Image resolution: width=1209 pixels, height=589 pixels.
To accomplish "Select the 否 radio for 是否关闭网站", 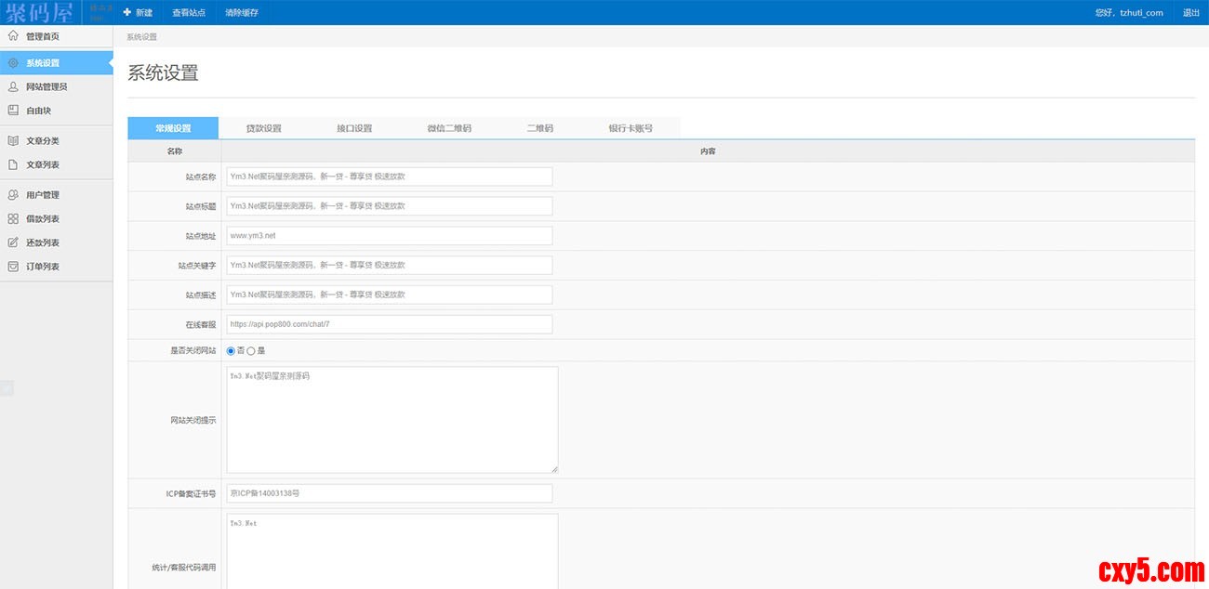I will (231, 351).
